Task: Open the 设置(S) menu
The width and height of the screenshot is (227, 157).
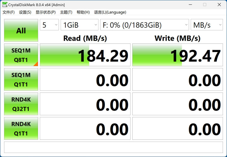Action: (x=25, y=12)
